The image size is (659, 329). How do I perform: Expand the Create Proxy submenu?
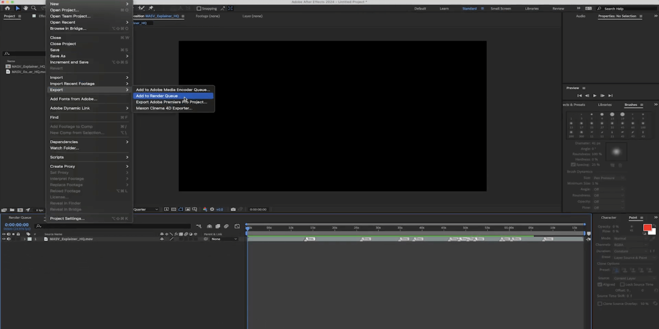click(89, 166)
